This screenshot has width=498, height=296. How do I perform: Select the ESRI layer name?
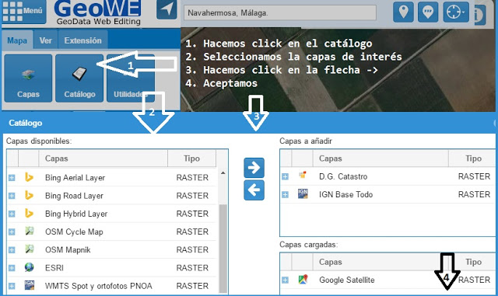click(x=54, y=268)
